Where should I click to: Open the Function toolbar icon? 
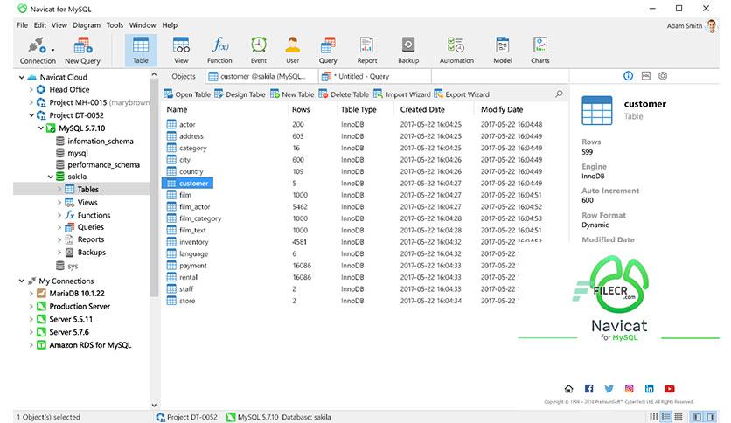[219, 51]
